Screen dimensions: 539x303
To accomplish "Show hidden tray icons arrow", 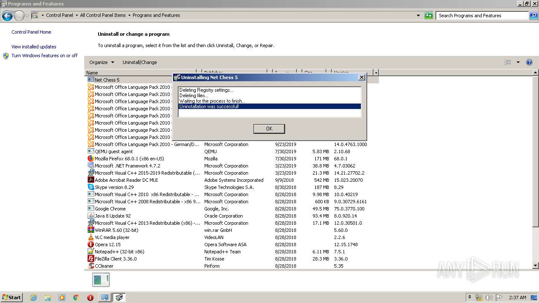I will click(x=470, y=298).
